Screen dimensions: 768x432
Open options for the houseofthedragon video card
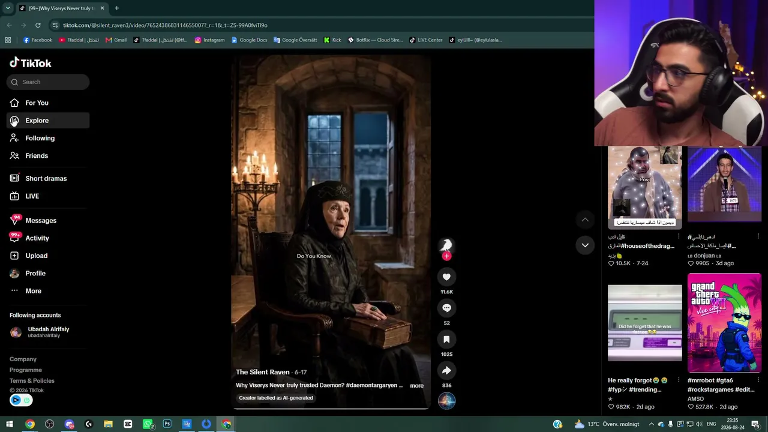click(x=679, y=236)
